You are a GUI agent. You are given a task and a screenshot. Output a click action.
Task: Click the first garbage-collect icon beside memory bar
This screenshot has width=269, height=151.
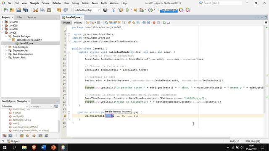point(181,10)
